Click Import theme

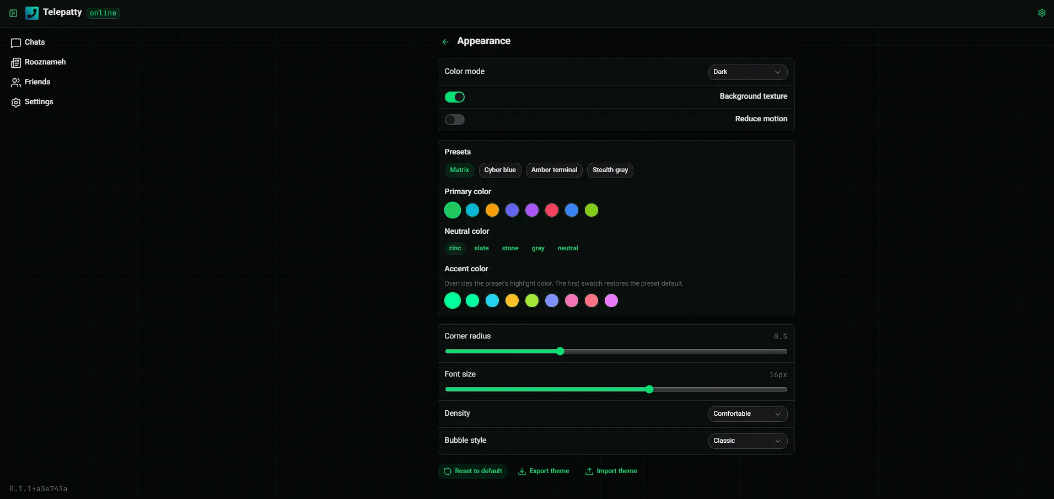[x=611, y=471]
